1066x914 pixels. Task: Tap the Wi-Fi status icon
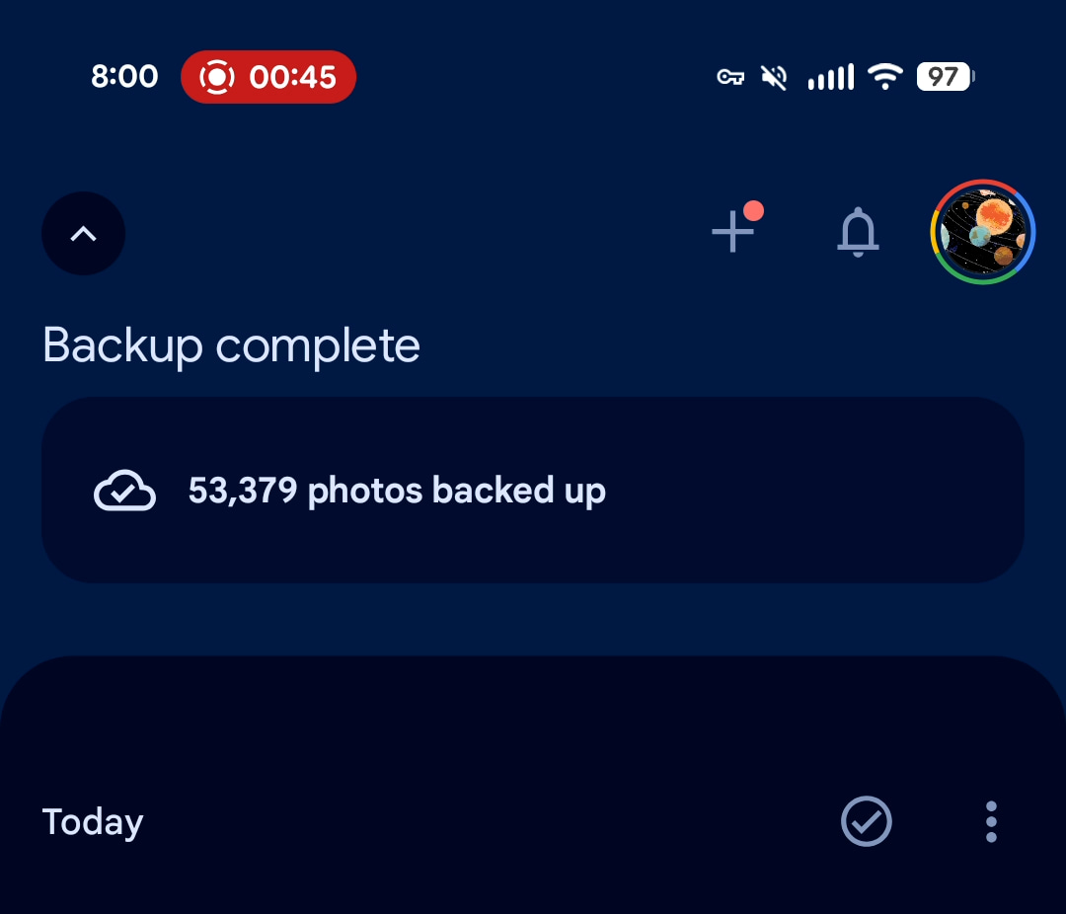(885, 77)
